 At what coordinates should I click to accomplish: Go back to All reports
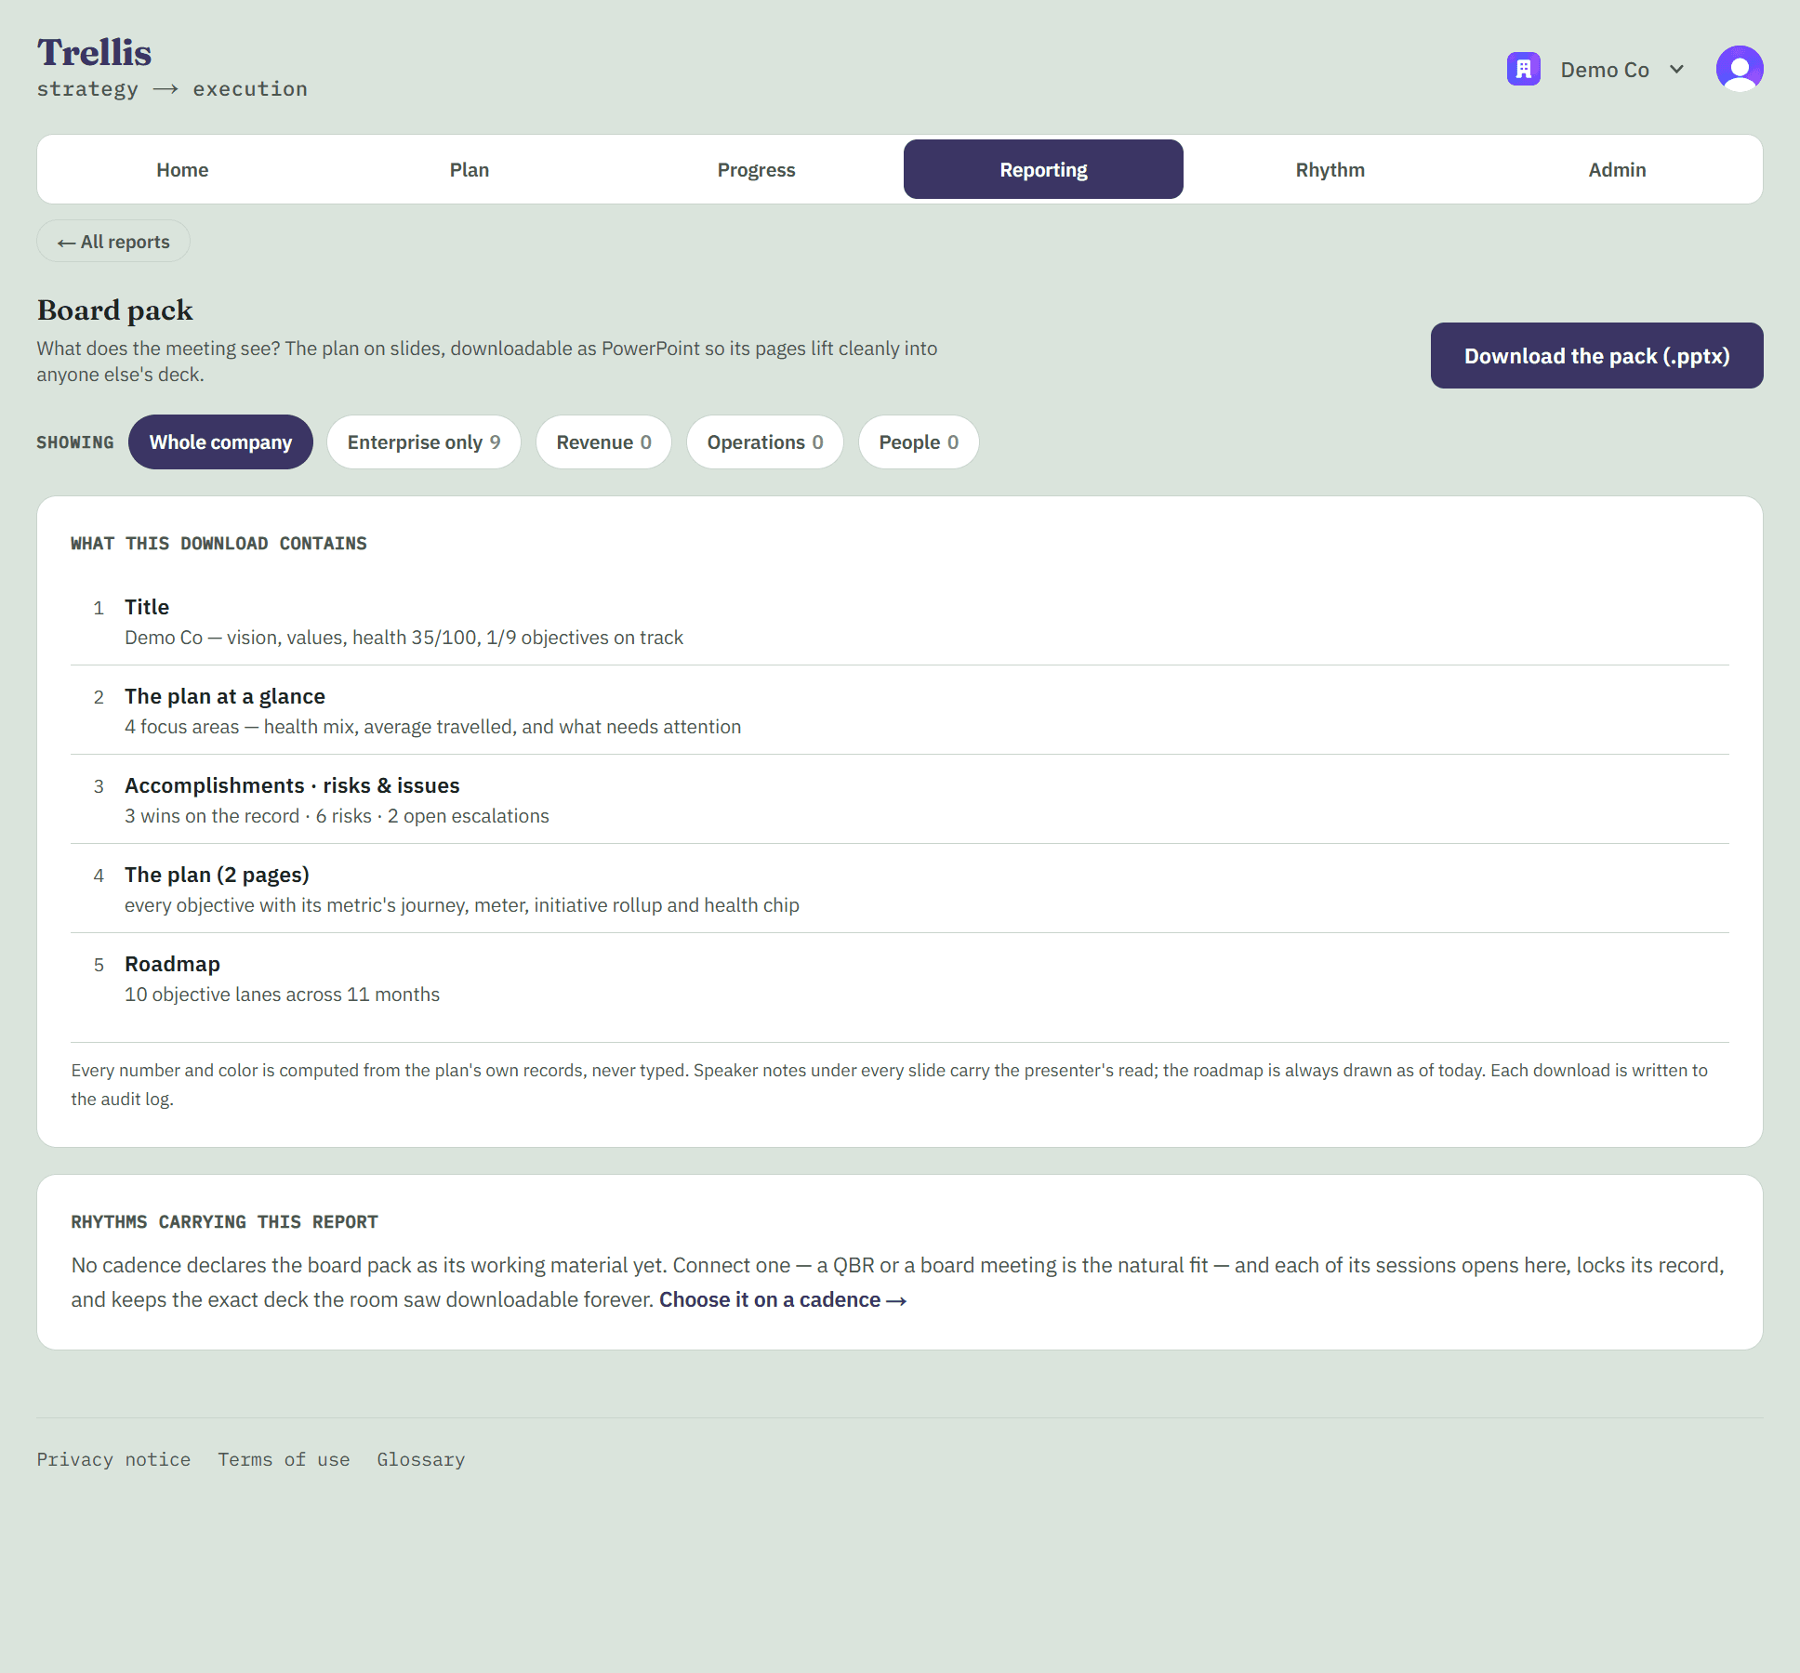pyautogui.click(x=113, y=242)
